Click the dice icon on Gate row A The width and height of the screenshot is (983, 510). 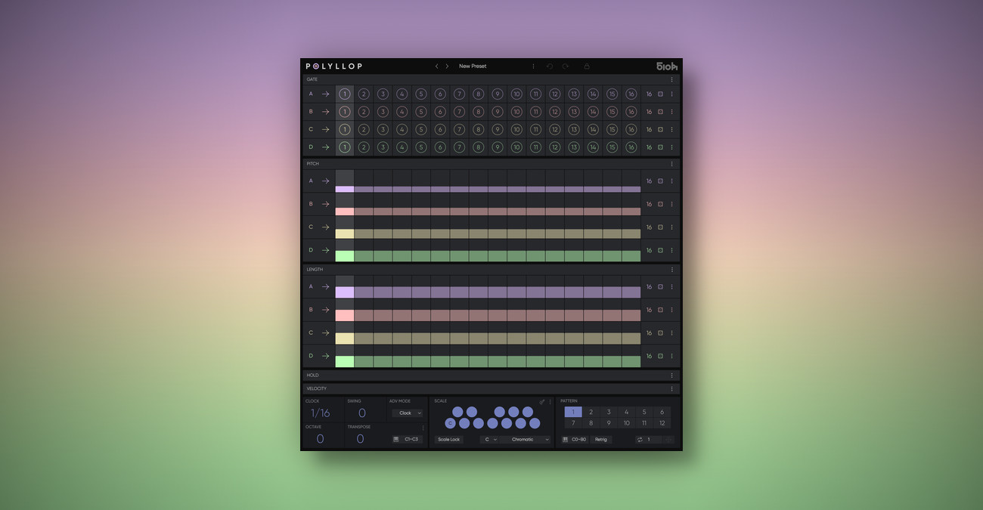tap(660, 94)
